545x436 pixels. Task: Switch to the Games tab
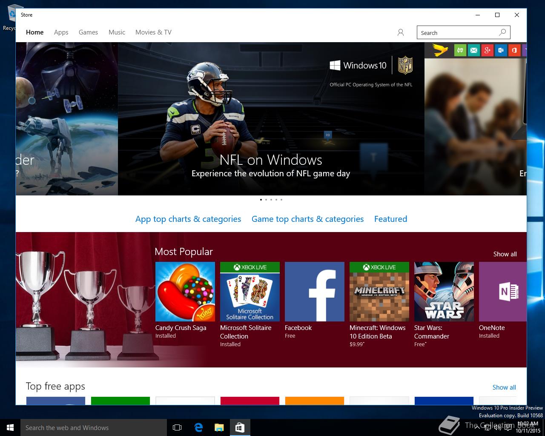(88, 32)
